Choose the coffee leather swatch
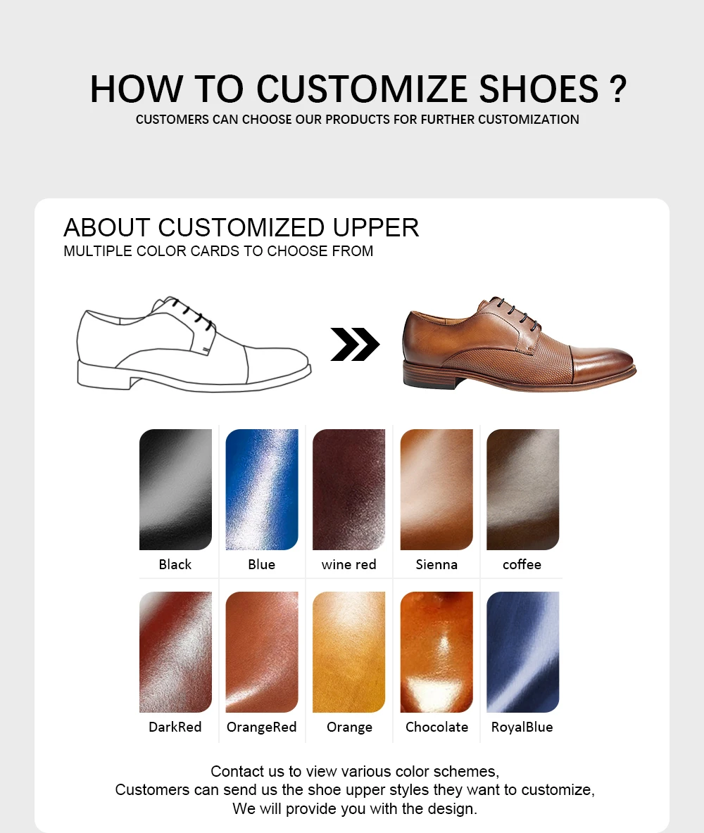704x833 pixels. (x=522, y=489)
